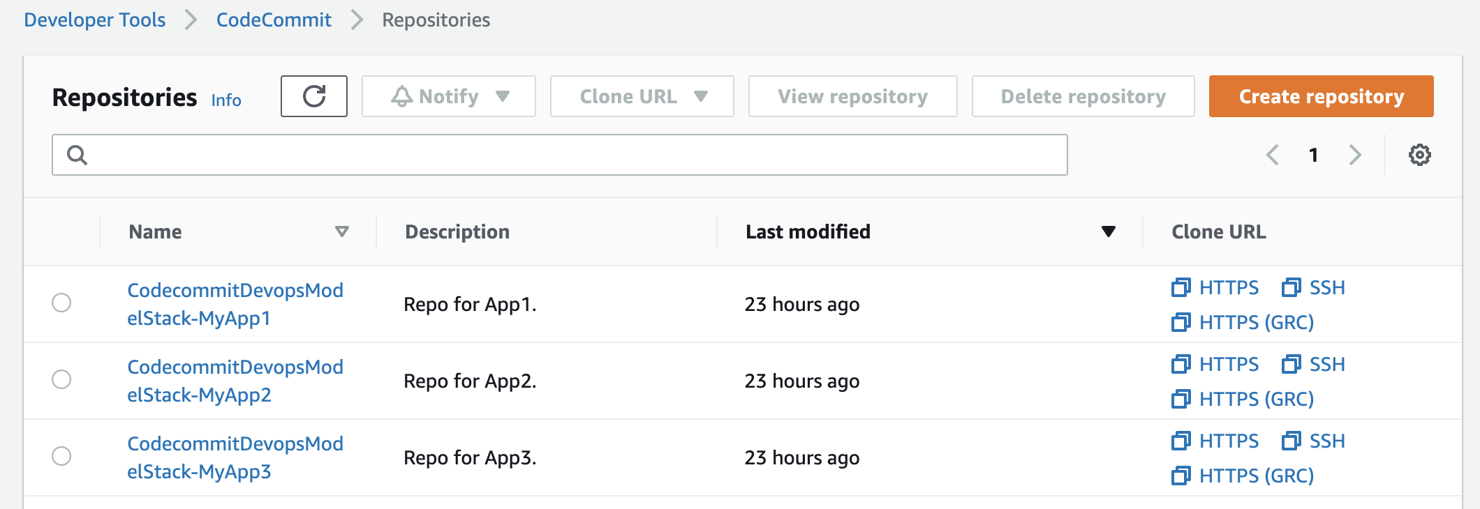
Task: Click the View repository button
Action: click(853, 96)
